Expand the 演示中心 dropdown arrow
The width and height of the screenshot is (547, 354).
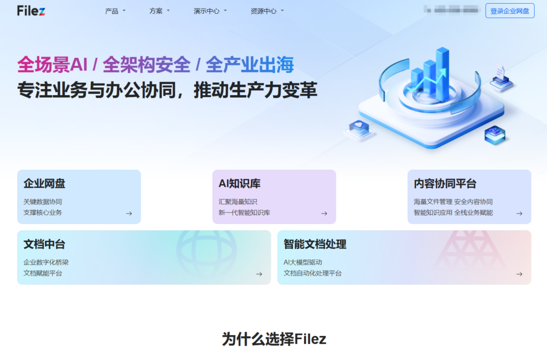(x=225, y=10)
